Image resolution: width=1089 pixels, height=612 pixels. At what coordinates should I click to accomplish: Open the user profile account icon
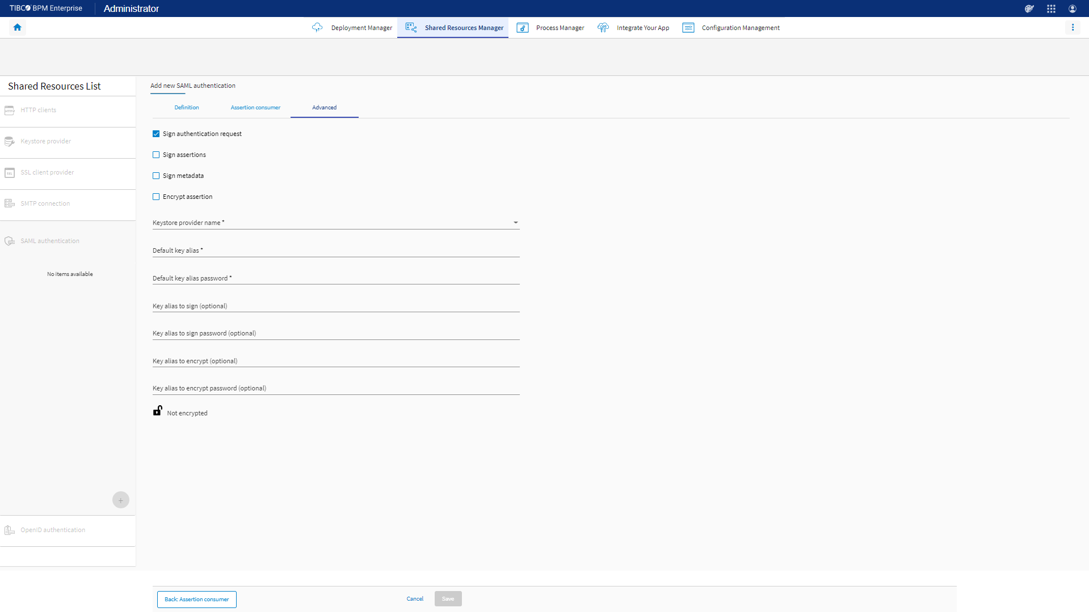[x=1073, y=8]
